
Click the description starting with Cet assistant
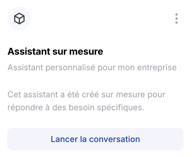point(87,101)
